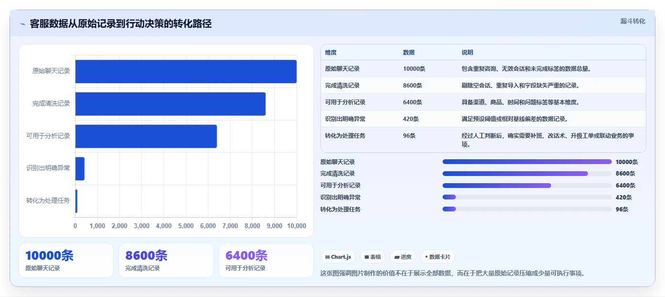Select the 进度 chip
The width and height of the screenshot is (665, 297).
coord(403,257)
